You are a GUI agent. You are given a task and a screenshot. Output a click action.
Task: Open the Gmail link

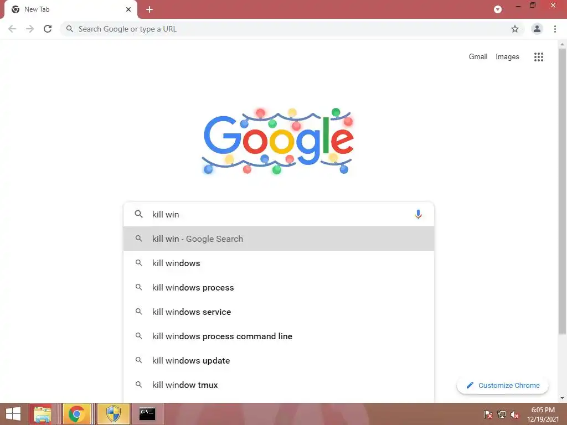tap(478, 57)
